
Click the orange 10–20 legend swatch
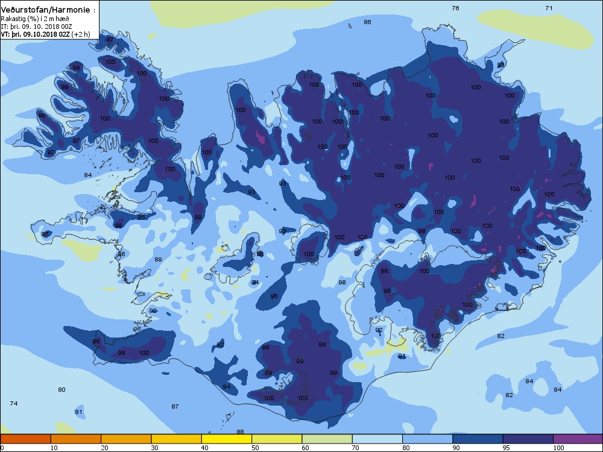76,439
